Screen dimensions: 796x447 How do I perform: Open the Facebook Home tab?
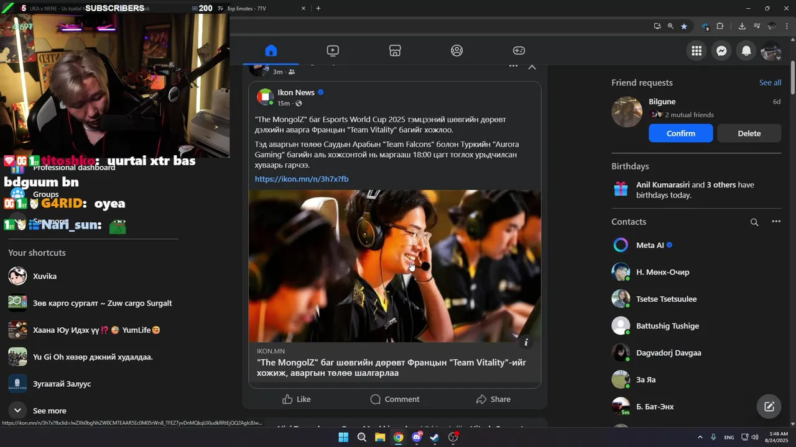(271, 50)
